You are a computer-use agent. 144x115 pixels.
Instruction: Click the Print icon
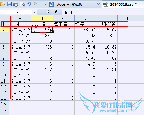[x=16, y=4]
